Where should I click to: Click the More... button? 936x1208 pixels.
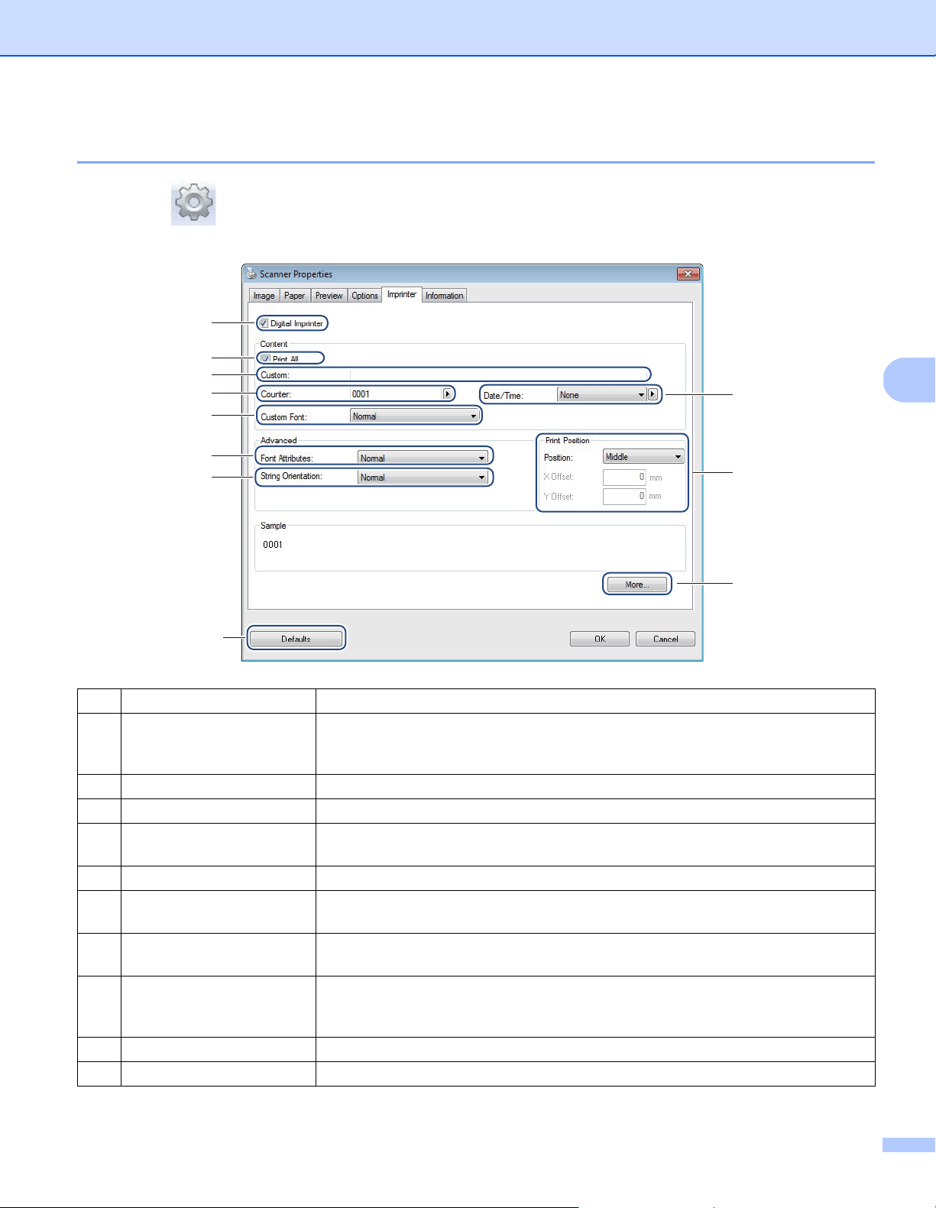click(x=637, y=585)
